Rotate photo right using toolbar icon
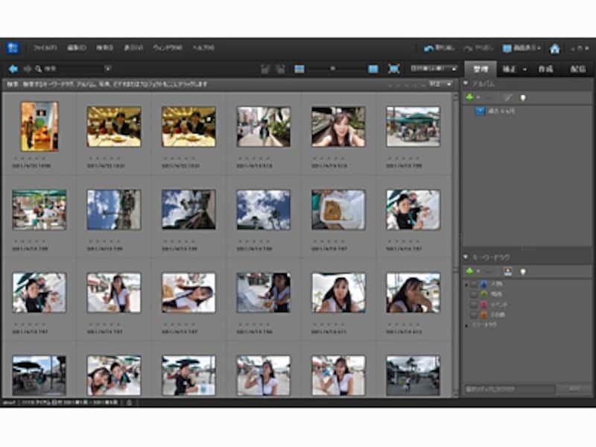 click(281, 69)
